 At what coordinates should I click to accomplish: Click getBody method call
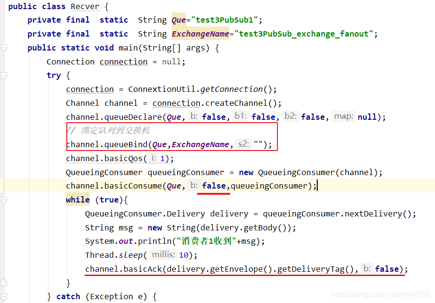click(261, 228)
